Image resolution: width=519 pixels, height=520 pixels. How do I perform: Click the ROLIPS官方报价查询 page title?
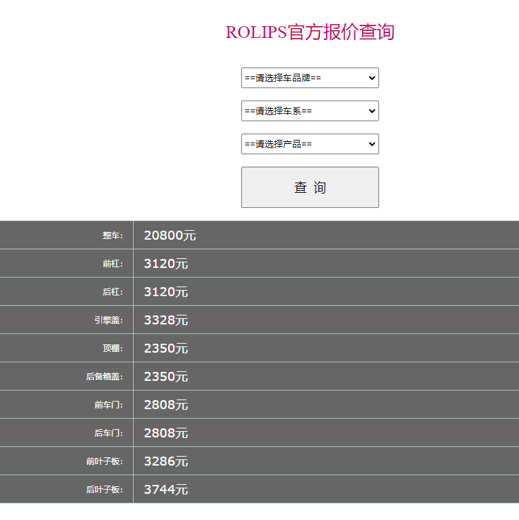tap(309, 32)
